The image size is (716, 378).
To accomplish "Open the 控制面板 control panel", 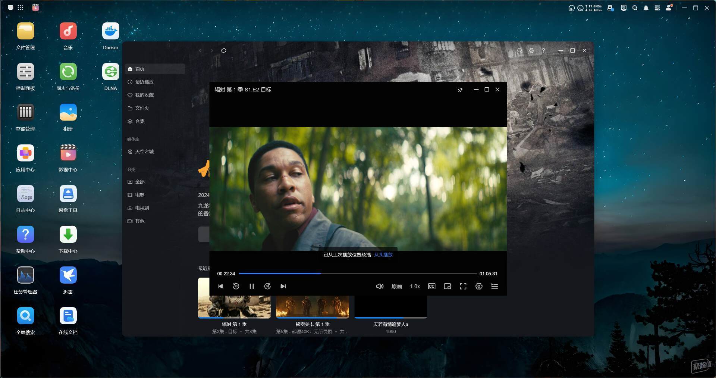I will pos(25,72).
